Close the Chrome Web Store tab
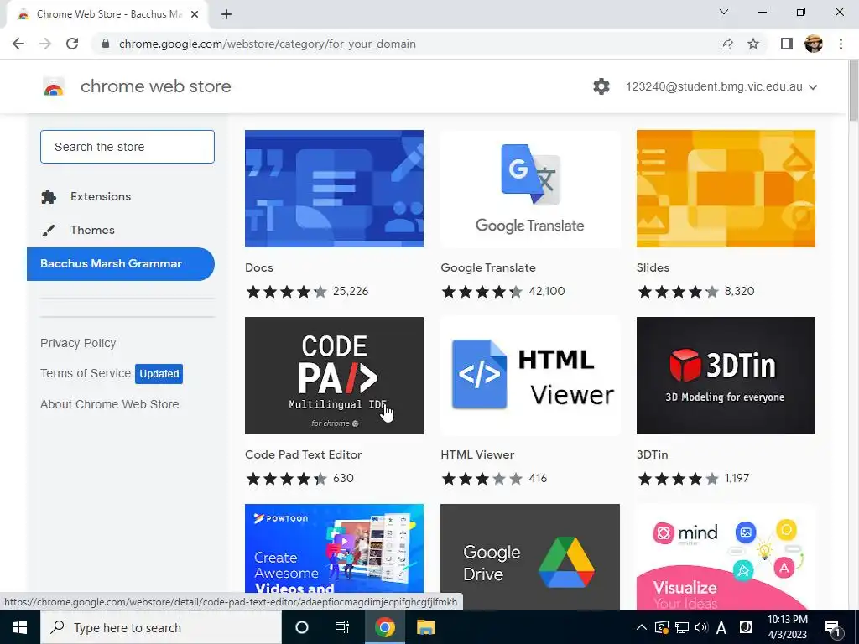The image size is (859, 644). [195, 14]
